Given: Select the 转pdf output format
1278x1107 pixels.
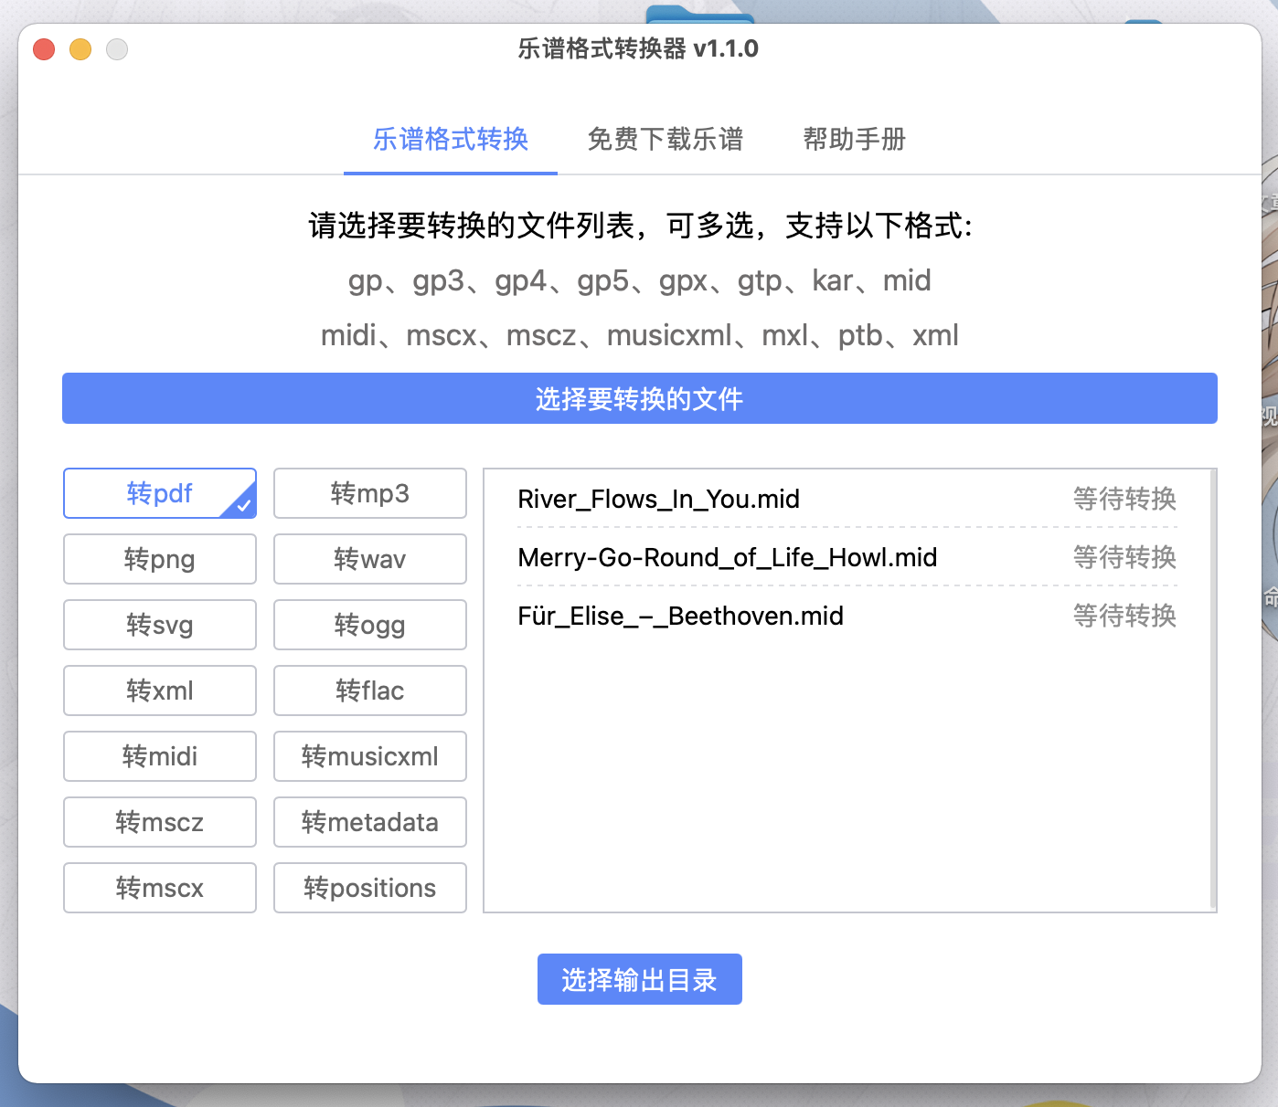Looking at the screenshot, I should [x=159, y=493].
